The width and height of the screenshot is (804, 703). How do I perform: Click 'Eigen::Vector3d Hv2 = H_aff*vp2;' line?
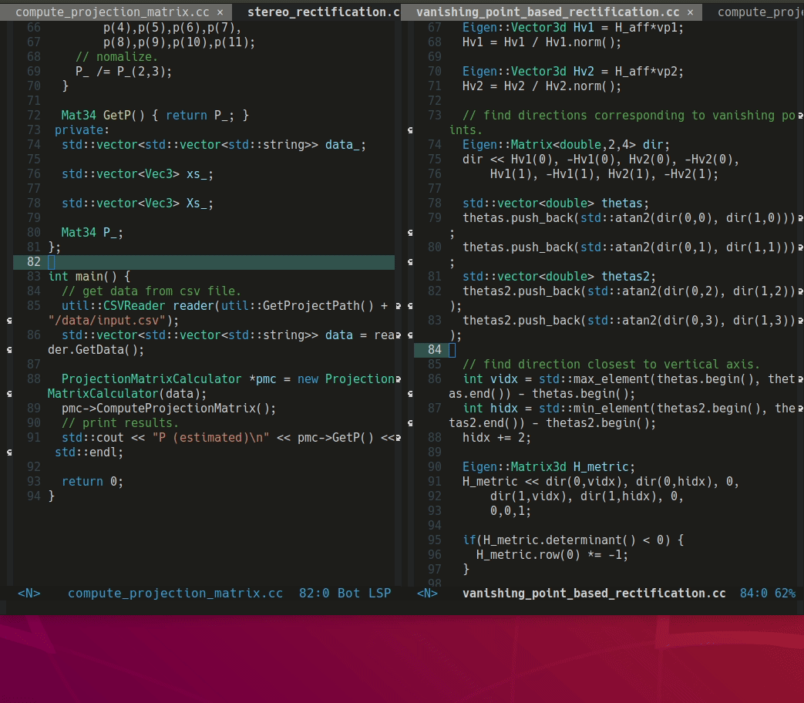(x=573, y=72)
